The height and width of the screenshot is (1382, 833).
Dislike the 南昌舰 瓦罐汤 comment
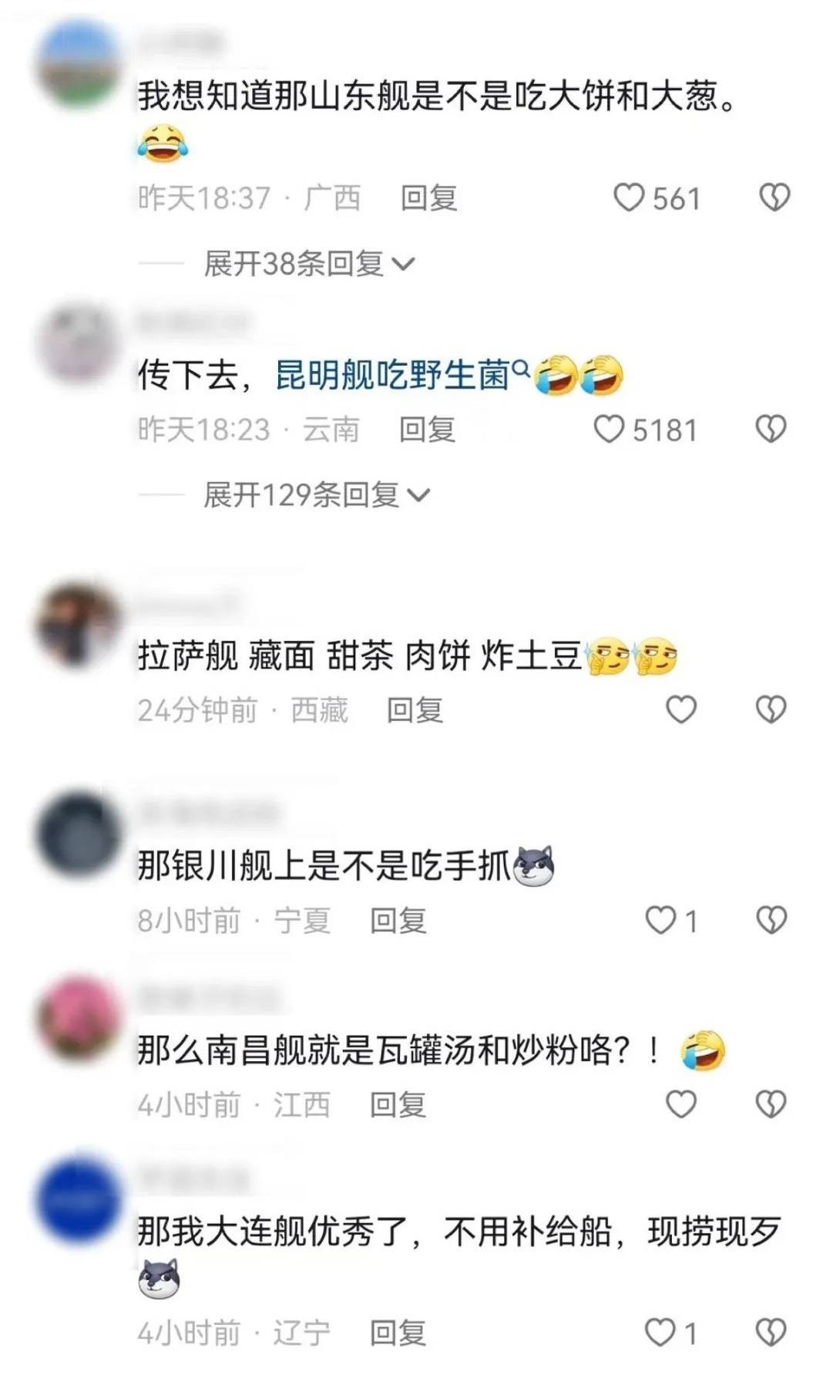click(771, 1104)
